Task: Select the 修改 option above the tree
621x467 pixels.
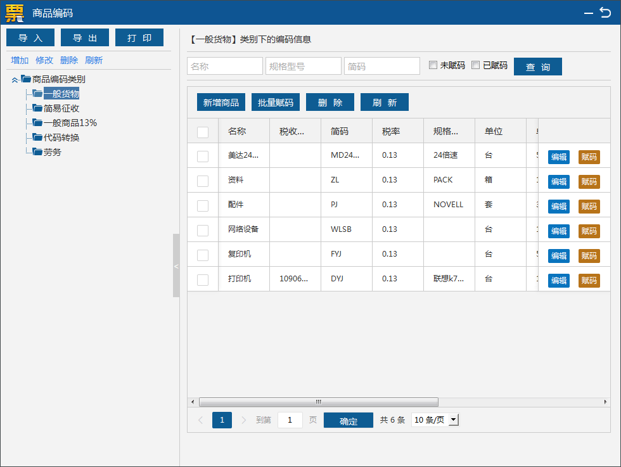Action: pyautogui.click(x=44, y=60)
